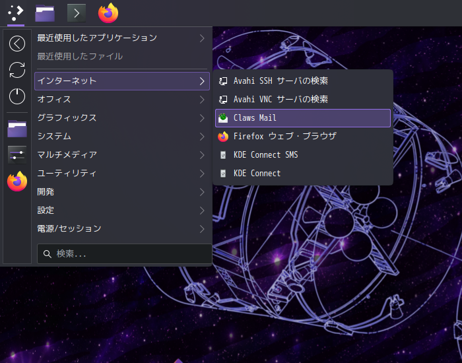
Task: Expand the arrow next to 電源/セッション
Action: click(x=202, y=229)
